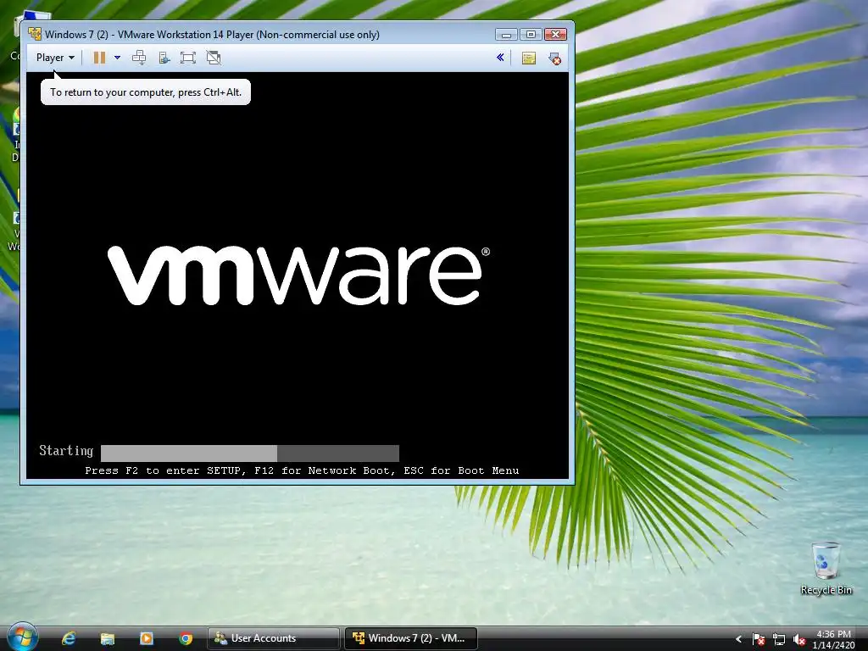This screenshot has width=868, height=651.
Task: Close the VMware Player window
Action: 555,34
